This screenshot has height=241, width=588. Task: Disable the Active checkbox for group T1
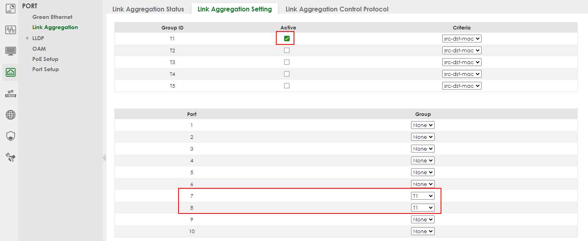(x=287, y=38)
